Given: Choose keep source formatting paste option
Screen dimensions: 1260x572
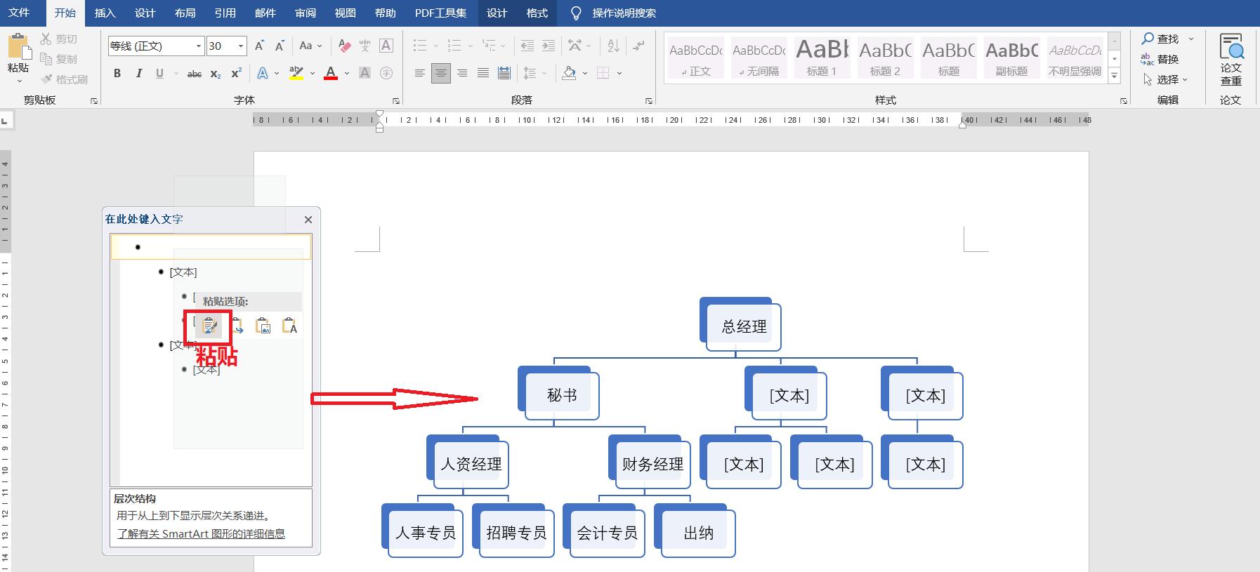Looking at the screenshot, I should pyautogui.click(x=209, y=326).
